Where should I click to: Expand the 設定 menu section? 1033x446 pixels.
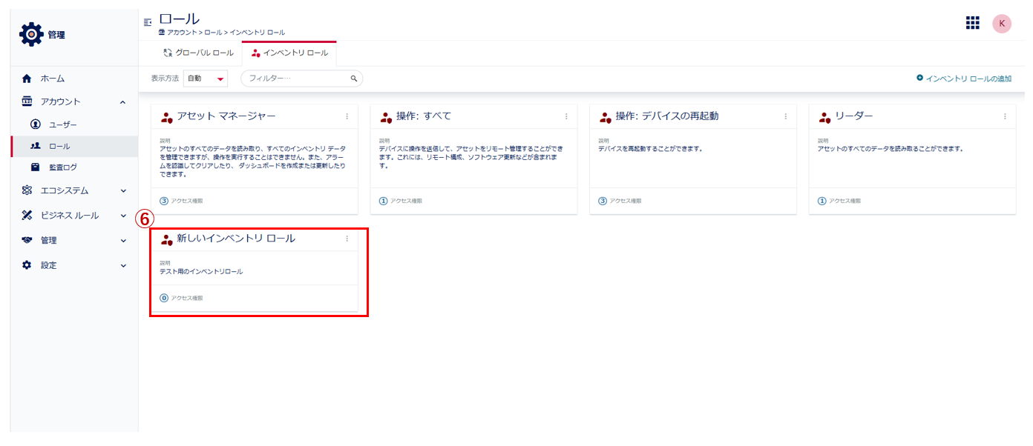pyautogui.click(x=123, y=265)
